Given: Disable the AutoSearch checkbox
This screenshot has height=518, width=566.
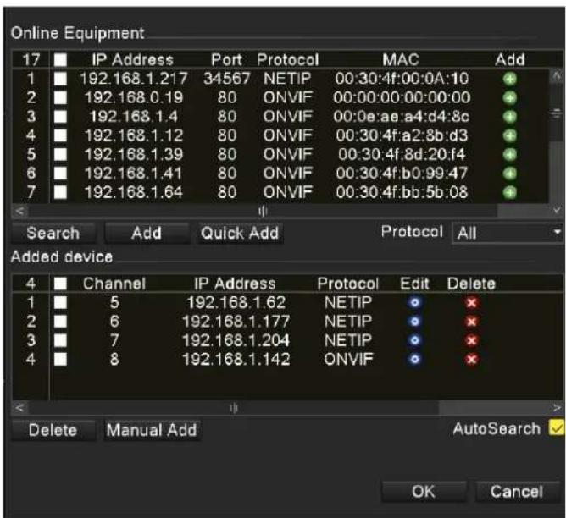Looking at the screenshot, I should coord(557,428).
